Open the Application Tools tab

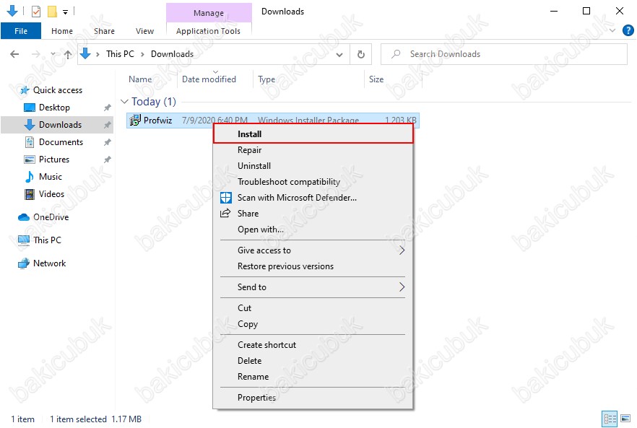point(208,31)
